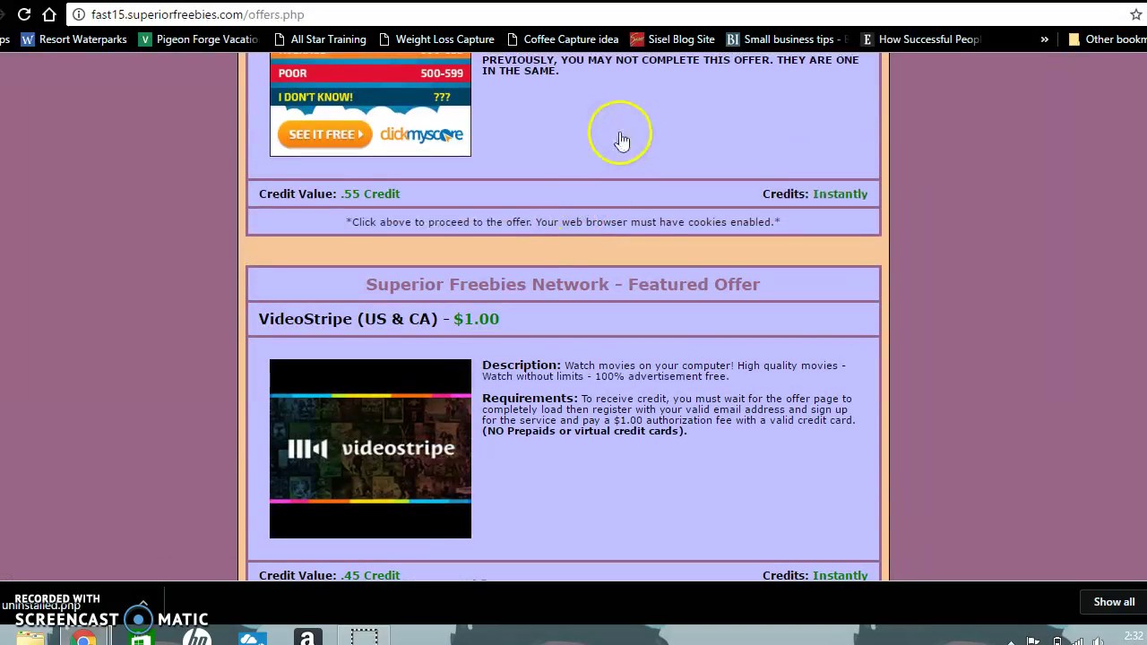Click the Superior Freebies Network Featured Offer heading
The width and height of the screenshot is (1147, 645).
pos(563,284)
